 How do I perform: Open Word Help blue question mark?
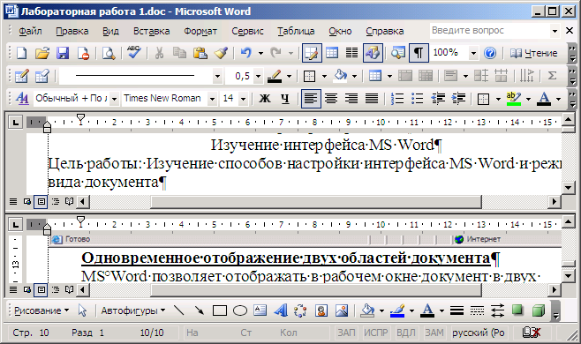point(490,53)
